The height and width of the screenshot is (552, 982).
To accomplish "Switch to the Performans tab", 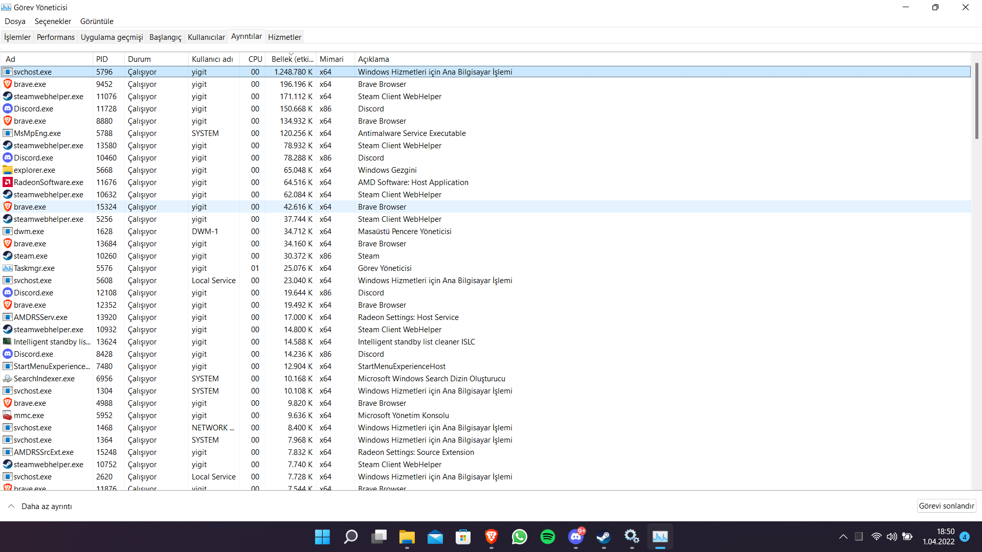I will pos(55,37).
